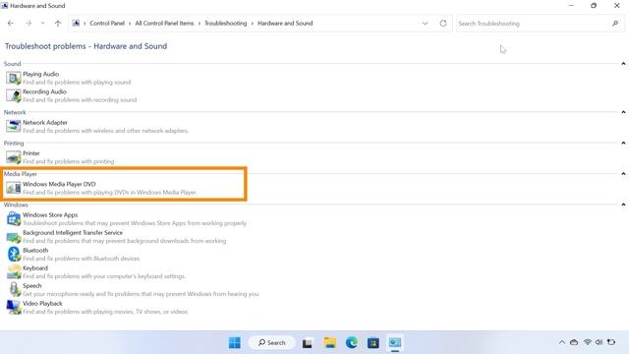The height and width of the screenshot is (354, 629).
Task: Click the Keyboard troubleshooter icon
Action: 13,271
